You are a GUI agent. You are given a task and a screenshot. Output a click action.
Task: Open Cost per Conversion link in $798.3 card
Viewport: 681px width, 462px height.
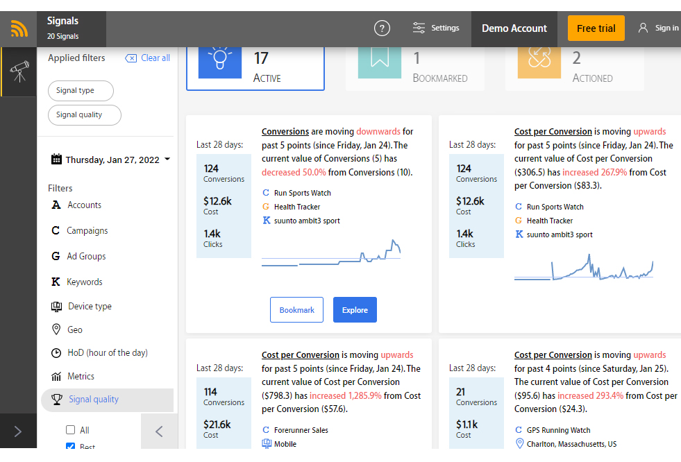click(x=300, y=355)
